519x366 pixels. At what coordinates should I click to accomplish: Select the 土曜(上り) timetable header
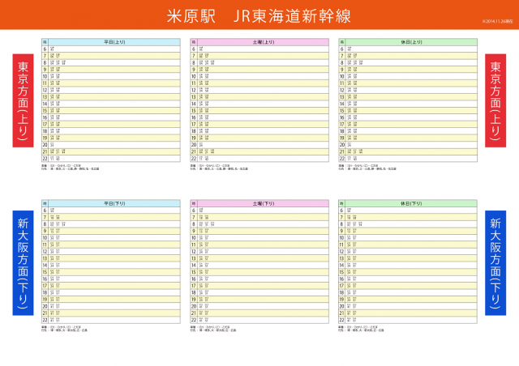263,41
